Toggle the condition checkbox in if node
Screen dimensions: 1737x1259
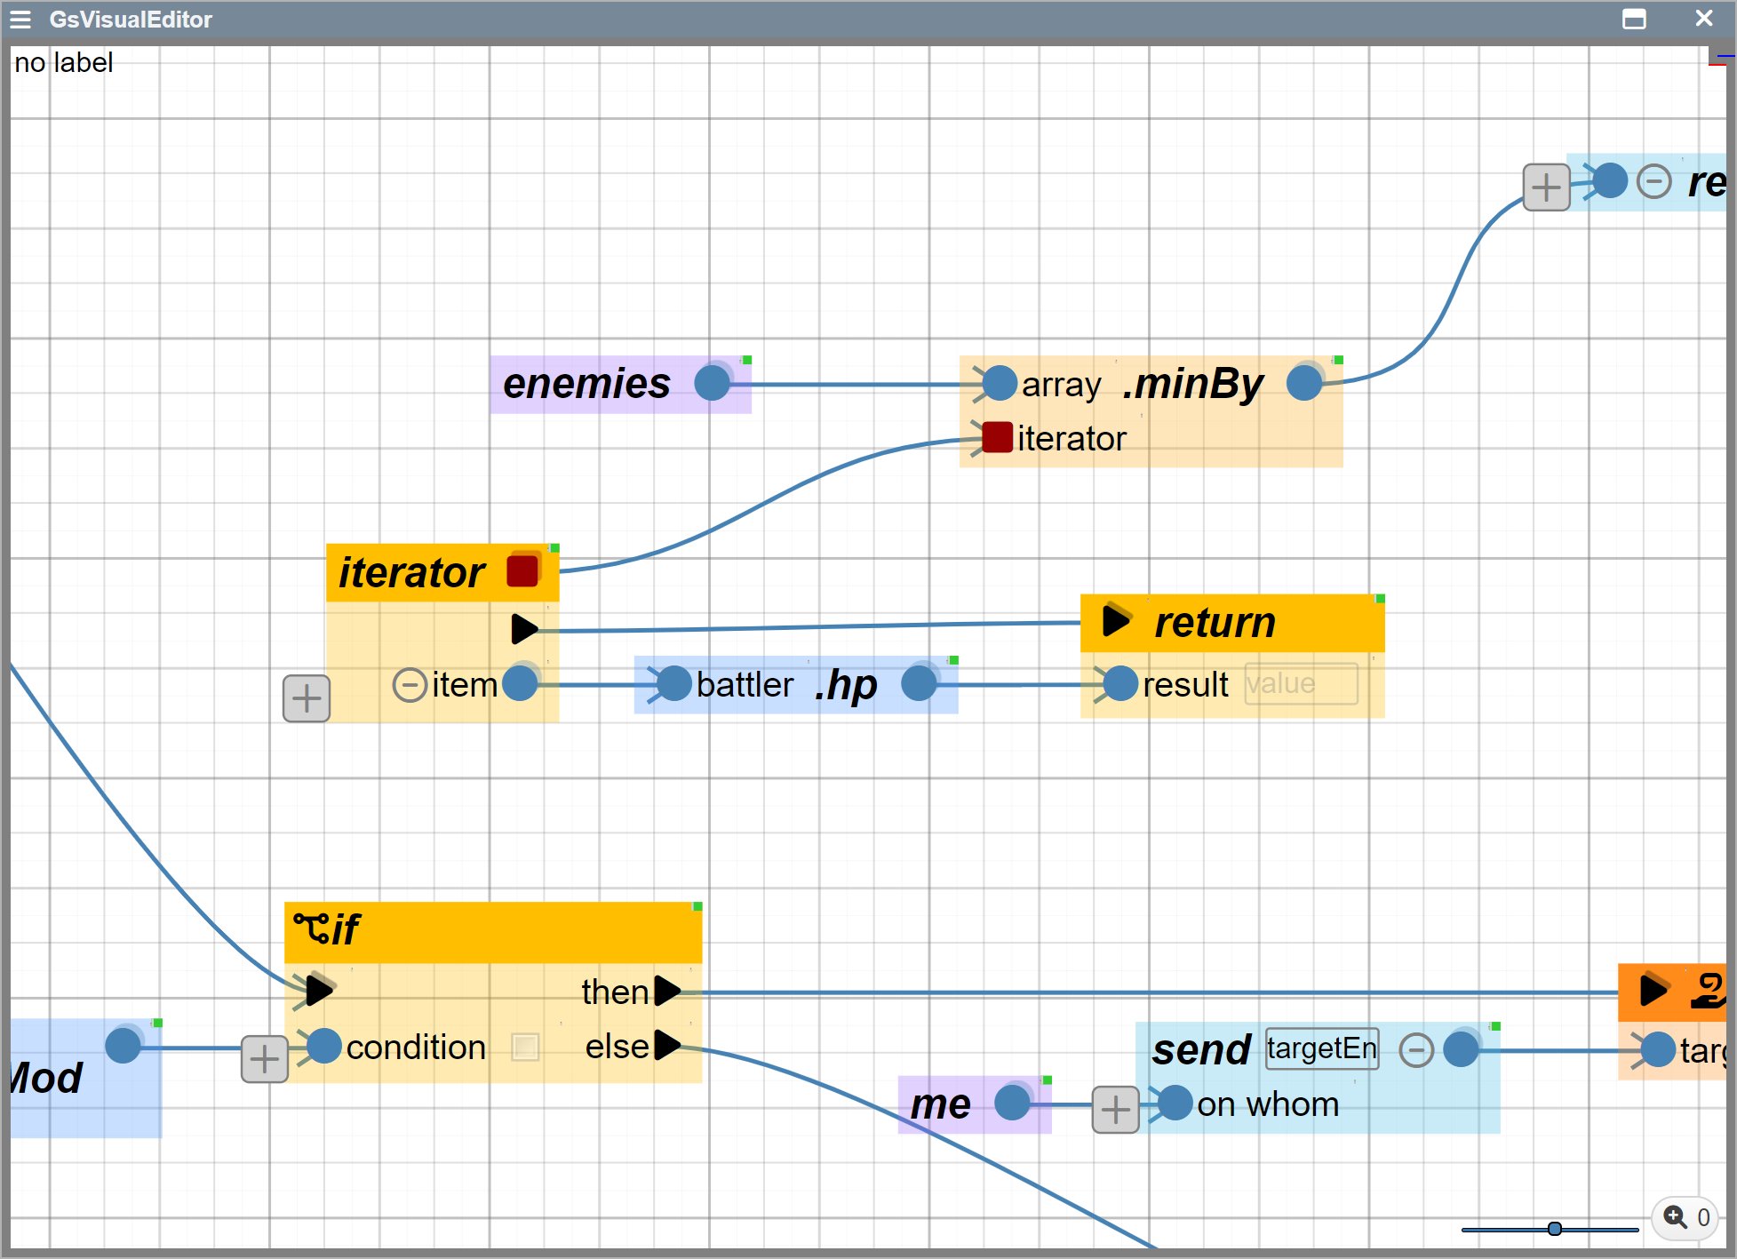(x=525, y=1047)
